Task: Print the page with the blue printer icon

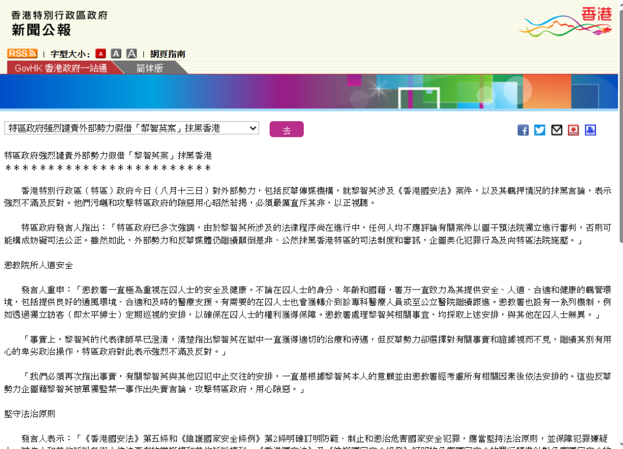Action: tap(590, 130)
